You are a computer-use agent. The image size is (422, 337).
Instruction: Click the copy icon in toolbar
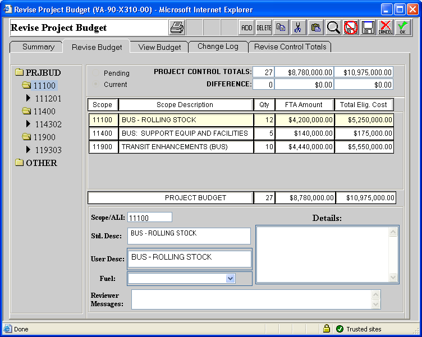pyautogui.click(x=281, y=27)
